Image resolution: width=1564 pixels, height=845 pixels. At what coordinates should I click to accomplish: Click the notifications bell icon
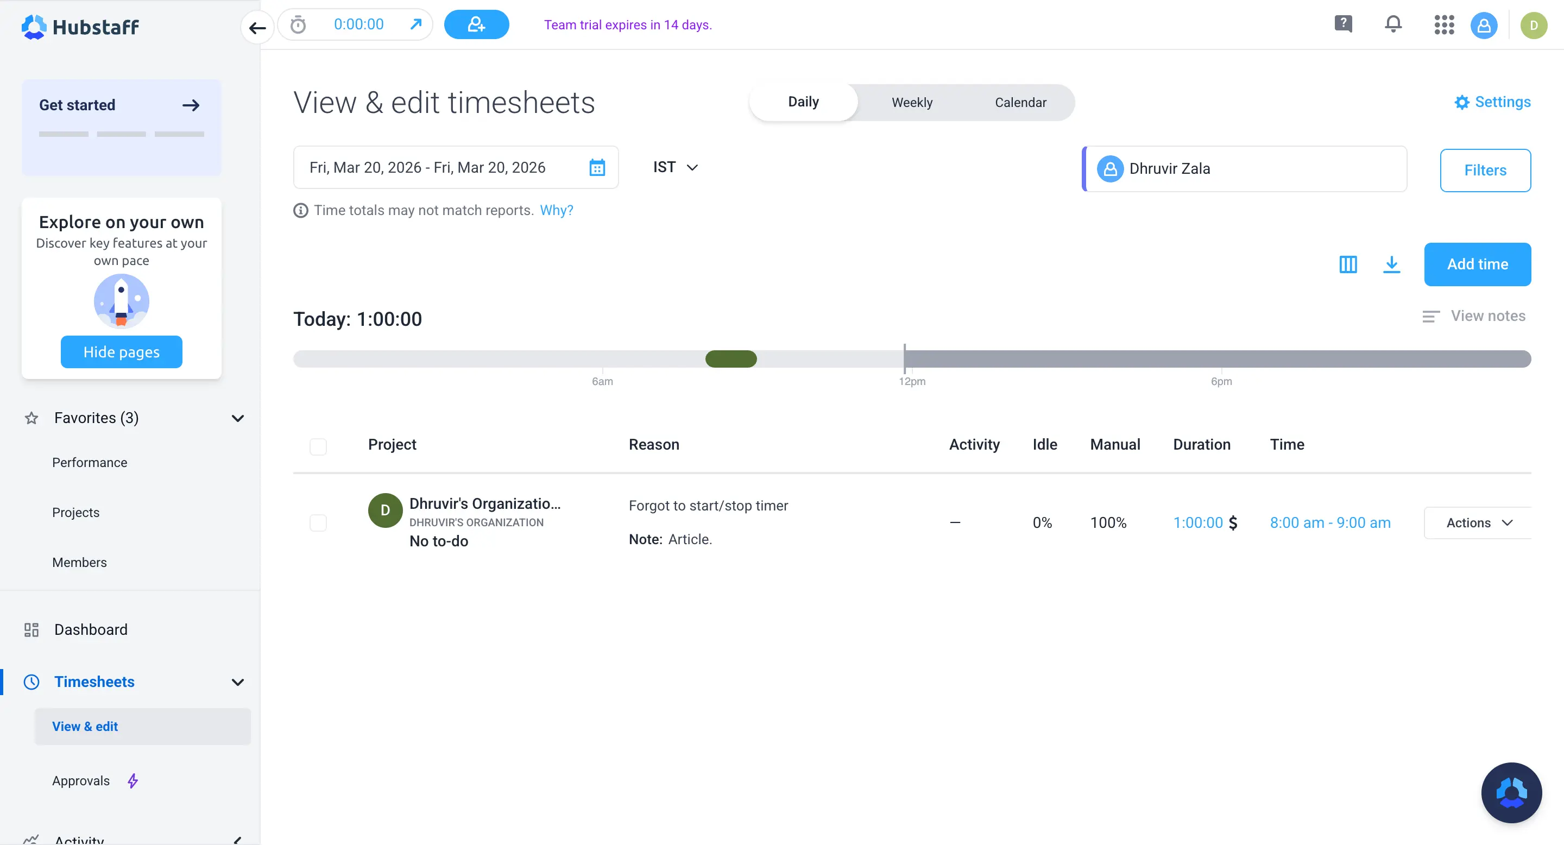[1393, 24]
